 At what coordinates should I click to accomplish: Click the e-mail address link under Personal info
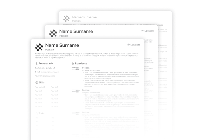click(50, 72)
